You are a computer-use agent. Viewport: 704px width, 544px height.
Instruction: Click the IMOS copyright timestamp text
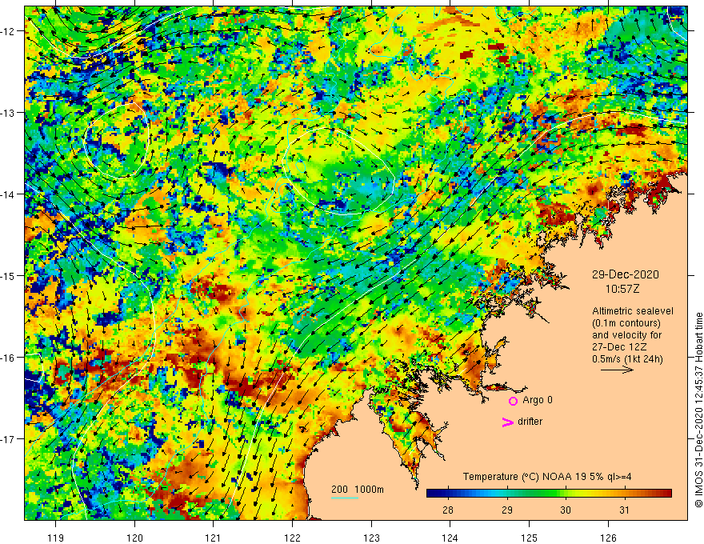point(698,410)
